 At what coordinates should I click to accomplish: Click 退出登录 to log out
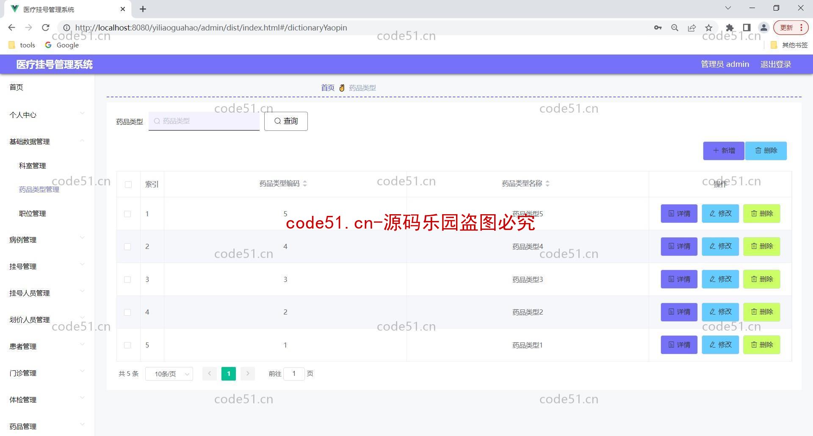(776, 64)
